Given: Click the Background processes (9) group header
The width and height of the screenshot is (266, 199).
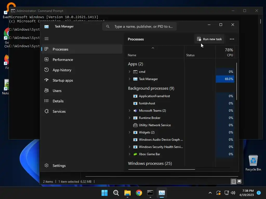Looking at the screenshot, I should (151, 88).
